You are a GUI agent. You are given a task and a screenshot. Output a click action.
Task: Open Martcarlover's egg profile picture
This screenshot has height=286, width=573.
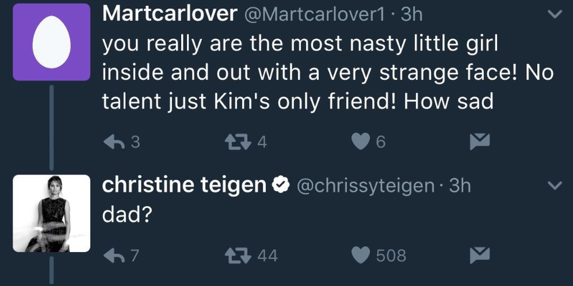tap(51, 42)
